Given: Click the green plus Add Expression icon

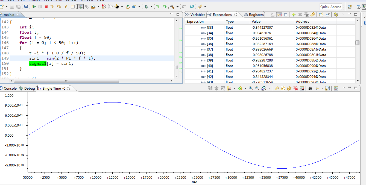Looking at the screenshot, I should 294,14.
